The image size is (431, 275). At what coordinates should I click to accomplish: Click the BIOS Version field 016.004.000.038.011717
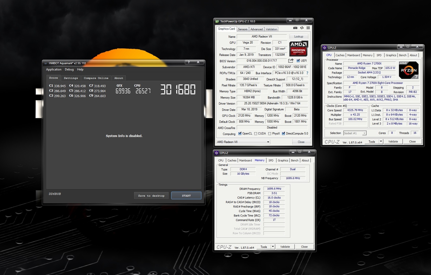(x=262, y=61)
